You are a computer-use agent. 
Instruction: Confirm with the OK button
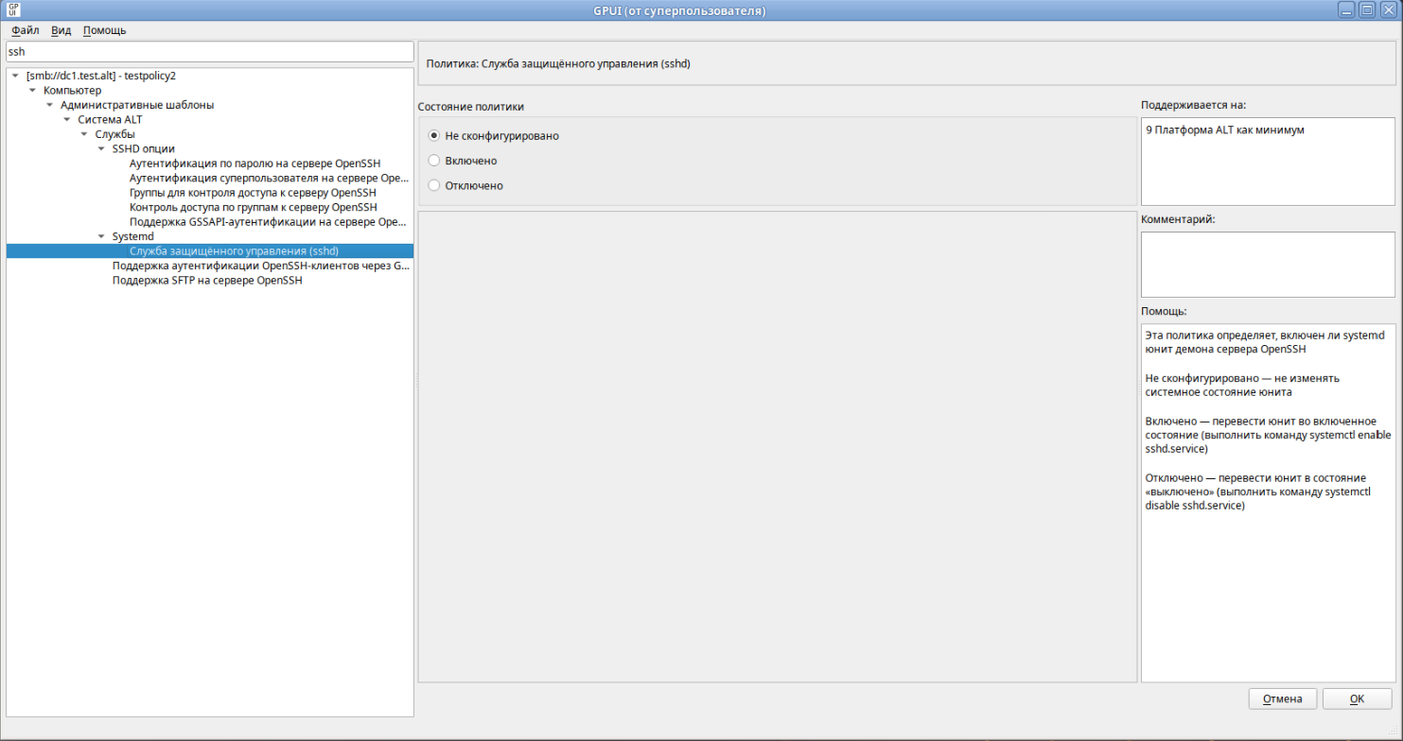coord(1357,699)
